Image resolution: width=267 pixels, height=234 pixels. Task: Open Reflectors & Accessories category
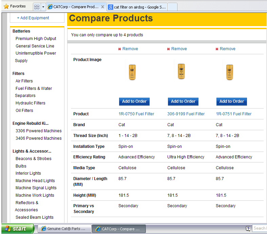point(26,206)
